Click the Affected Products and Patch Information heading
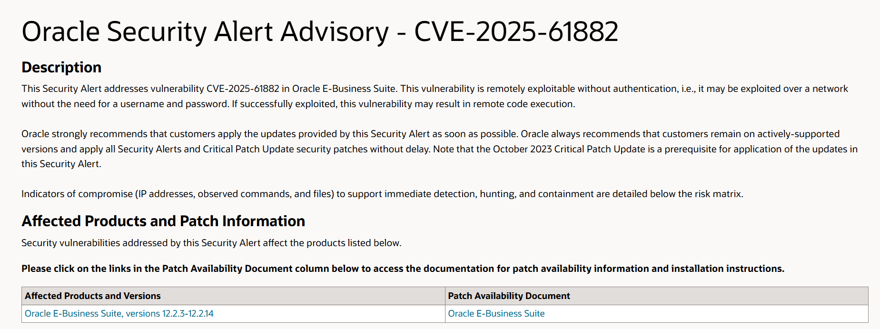880x329 pixels. [163, 221]
